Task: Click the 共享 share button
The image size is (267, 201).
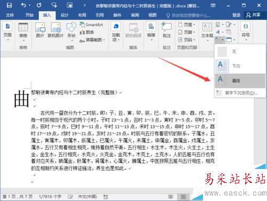Action: click(x=253, y=15)
